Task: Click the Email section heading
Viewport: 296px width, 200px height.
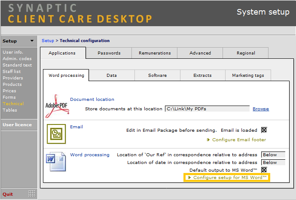Action: pyautogui.click(x=76, y=127)
